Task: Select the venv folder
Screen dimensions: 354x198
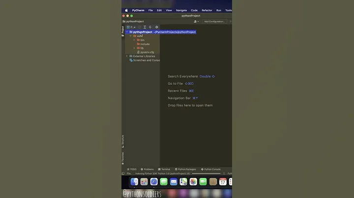Action: (138, 36)
